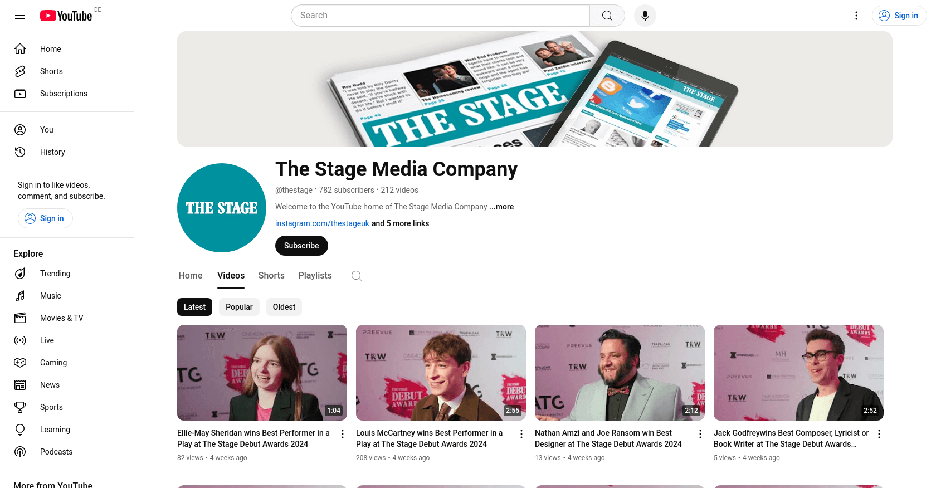Subscribe to The Stage Media Company

click(x=301, y=246)
